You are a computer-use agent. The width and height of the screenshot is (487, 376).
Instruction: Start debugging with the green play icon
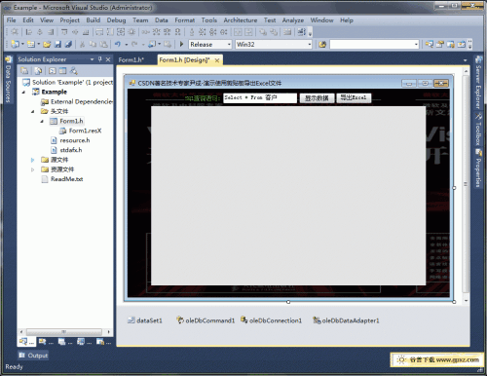click(x=181, y=44)
